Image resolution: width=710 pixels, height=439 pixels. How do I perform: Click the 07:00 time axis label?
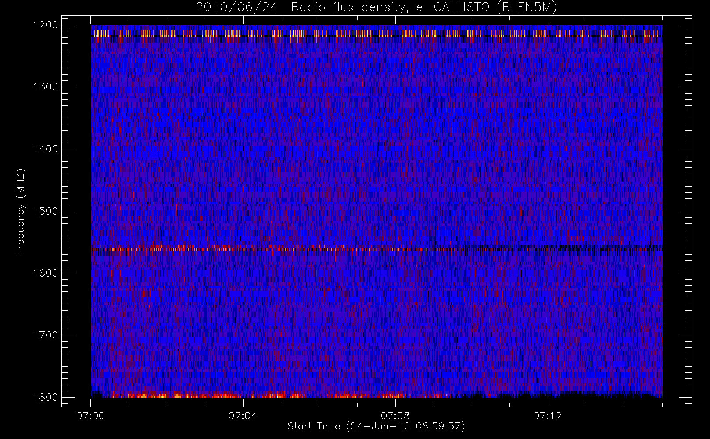point(90,416)
